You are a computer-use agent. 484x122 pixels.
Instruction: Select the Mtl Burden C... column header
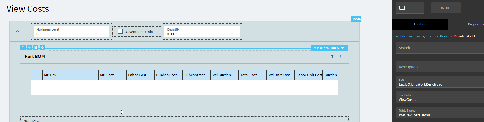225,75
